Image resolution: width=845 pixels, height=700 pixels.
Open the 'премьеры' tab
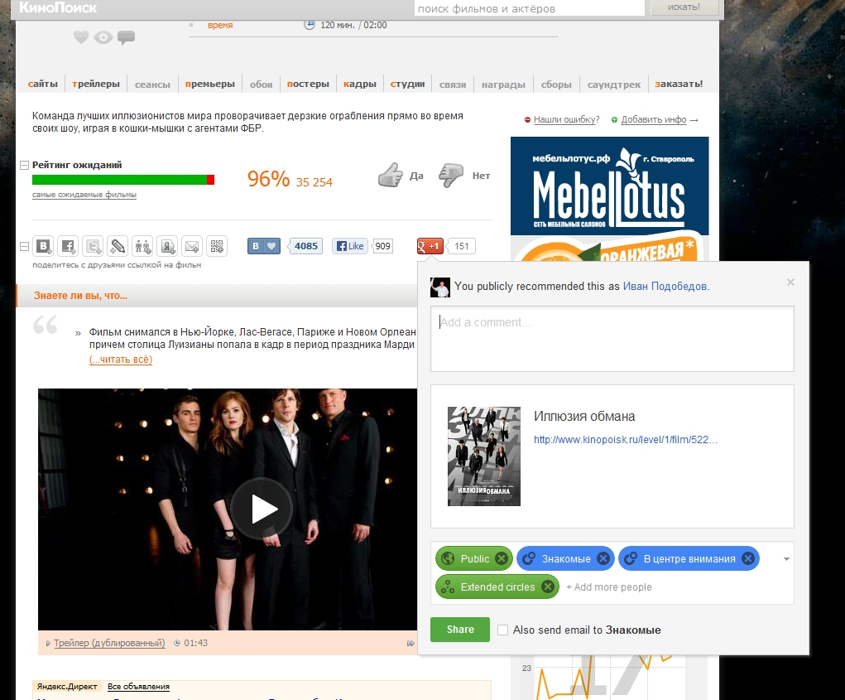(x=210, y=84)
